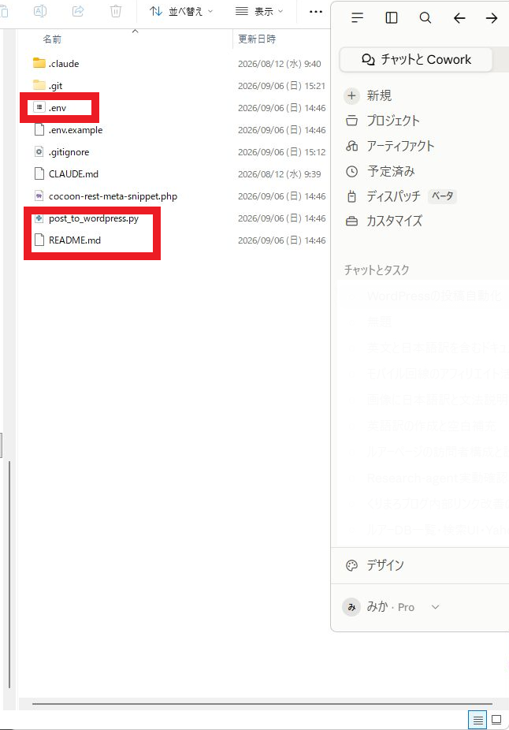509x730 pixels.
Task: Click the Python icon of post_to_wordpress.py
Action: 39,218
